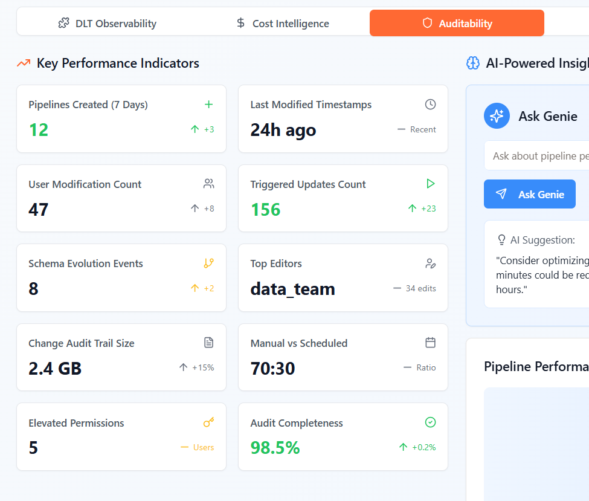Viewport: 589px width, 501px height.
Task: Click the clock icon on Last Modified Timestamps card
Action: 430,104
